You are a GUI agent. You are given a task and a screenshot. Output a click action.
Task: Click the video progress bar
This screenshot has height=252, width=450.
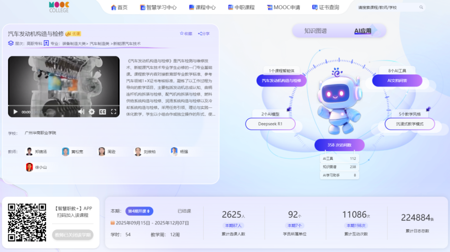tap(63, 105)
